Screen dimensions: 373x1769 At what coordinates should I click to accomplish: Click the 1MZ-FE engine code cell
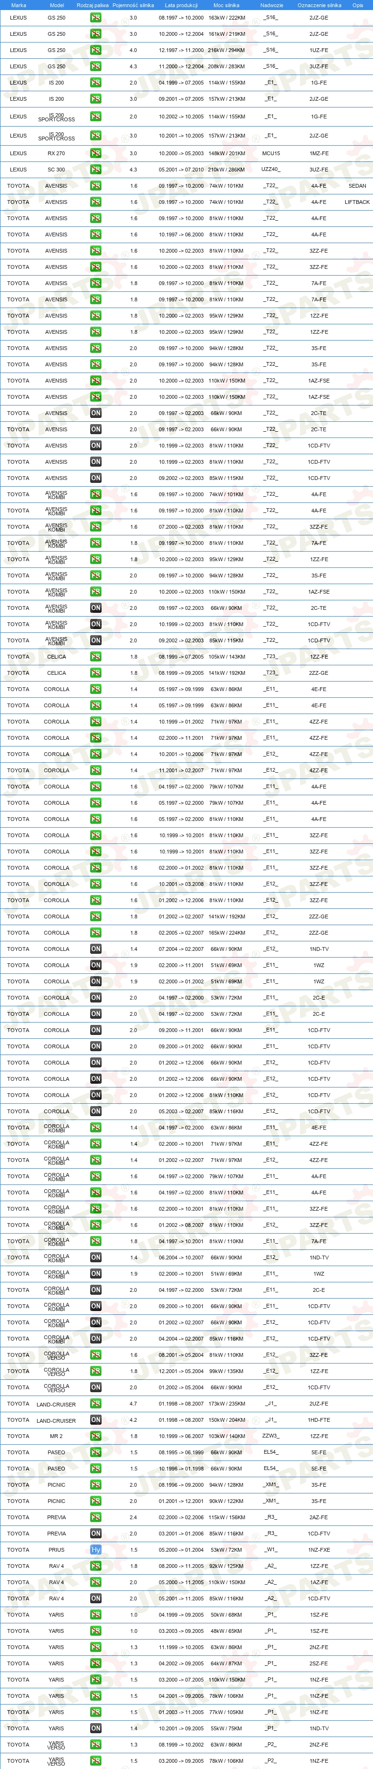(x=319, y=153)
